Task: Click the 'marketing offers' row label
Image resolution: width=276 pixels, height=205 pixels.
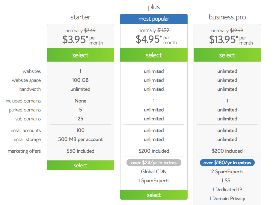Action: [x=24, y=151]
